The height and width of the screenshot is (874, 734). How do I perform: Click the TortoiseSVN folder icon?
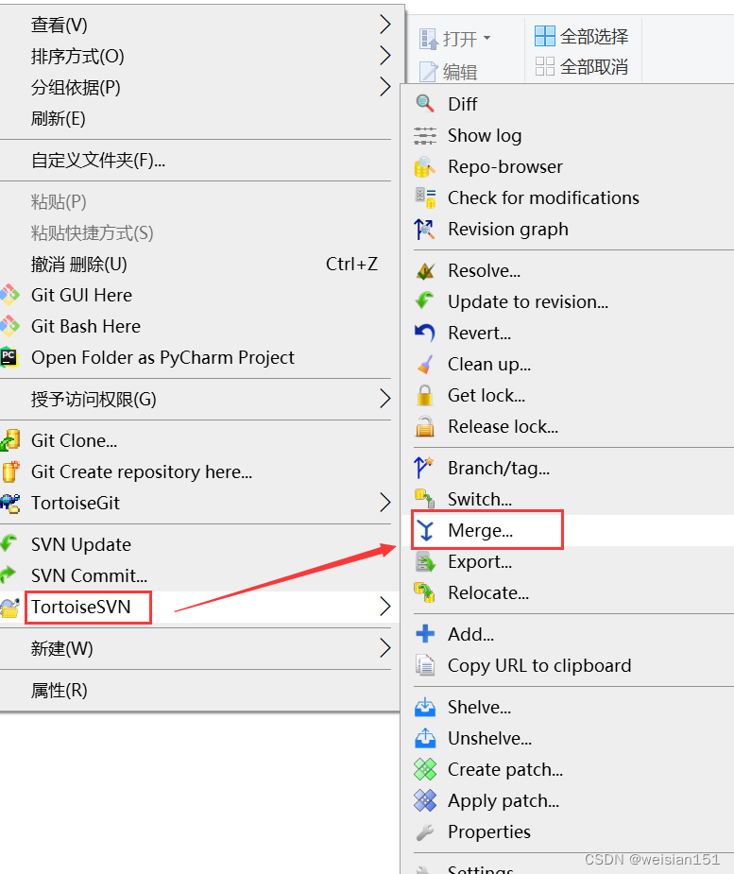10,608
